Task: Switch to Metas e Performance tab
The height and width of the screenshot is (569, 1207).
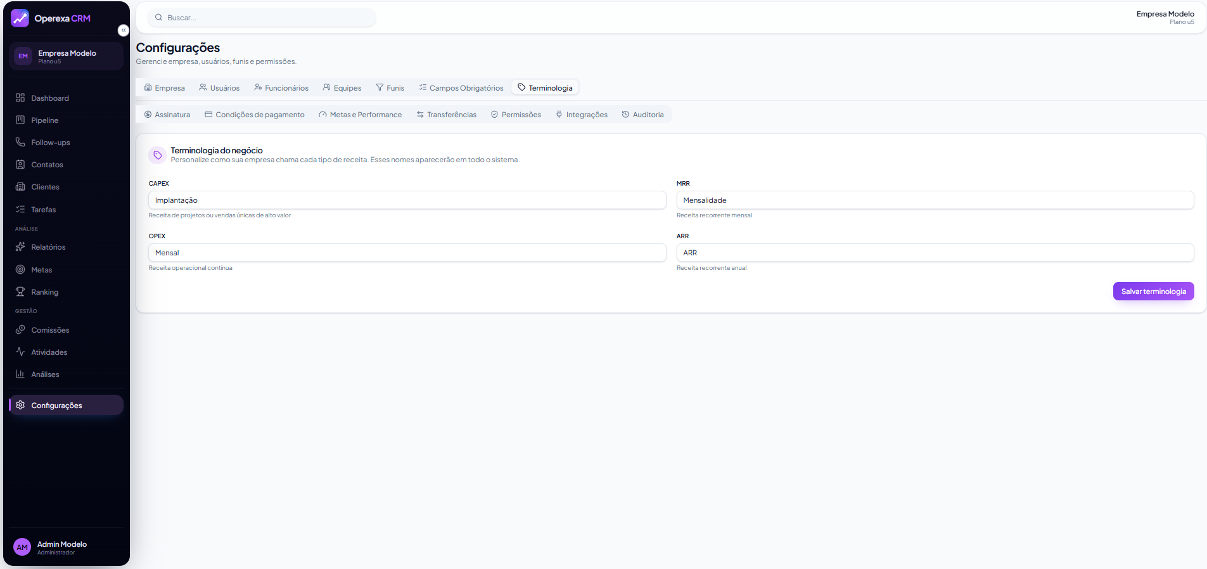Action: coord(361,115)
